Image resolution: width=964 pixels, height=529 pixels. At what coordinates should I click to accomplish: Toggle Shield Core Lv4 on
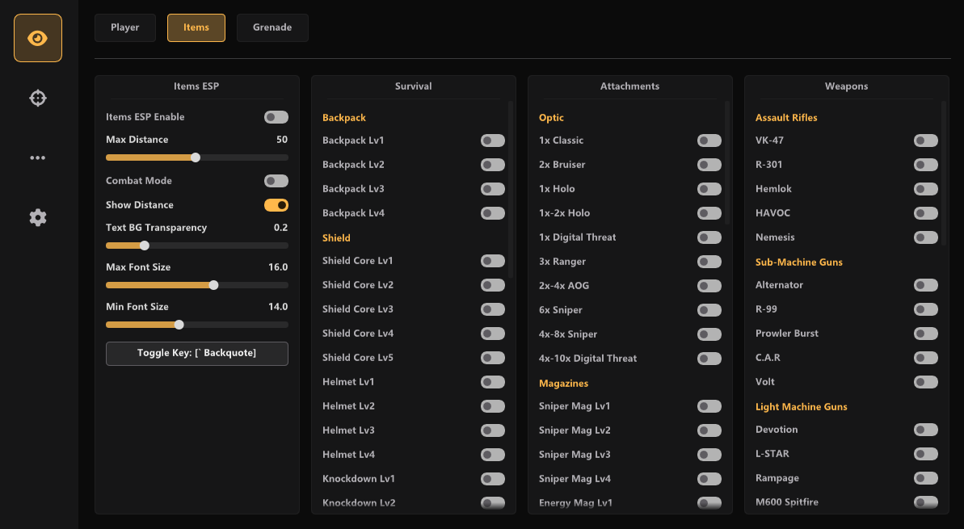492,334
